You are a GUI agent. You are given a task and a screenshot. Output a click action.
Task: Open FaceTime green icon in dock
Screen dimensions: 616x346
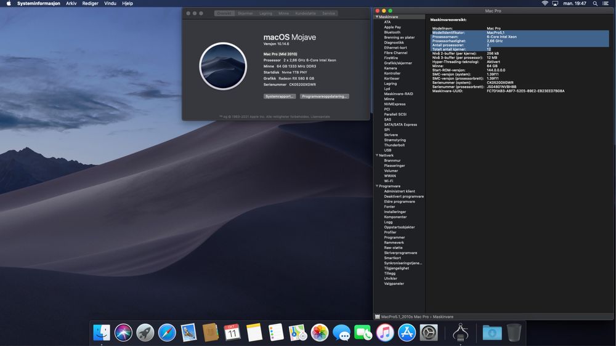point(363,332)
